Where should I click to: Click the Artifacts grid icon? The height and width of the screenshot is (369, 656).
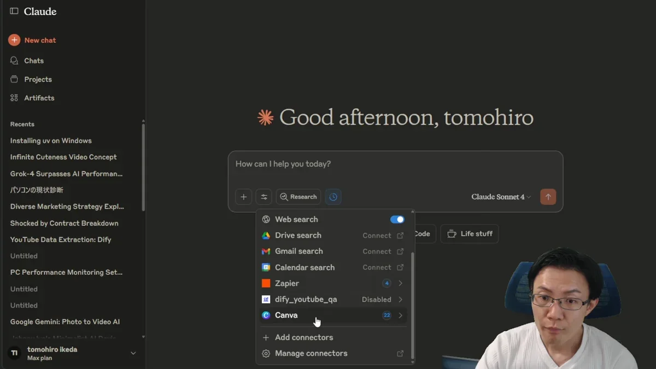14,98
